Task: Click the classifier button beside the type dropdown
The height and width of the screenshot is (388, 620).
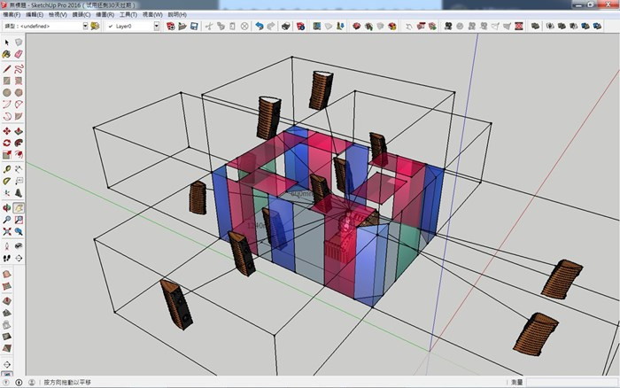Action: [96, 27]
